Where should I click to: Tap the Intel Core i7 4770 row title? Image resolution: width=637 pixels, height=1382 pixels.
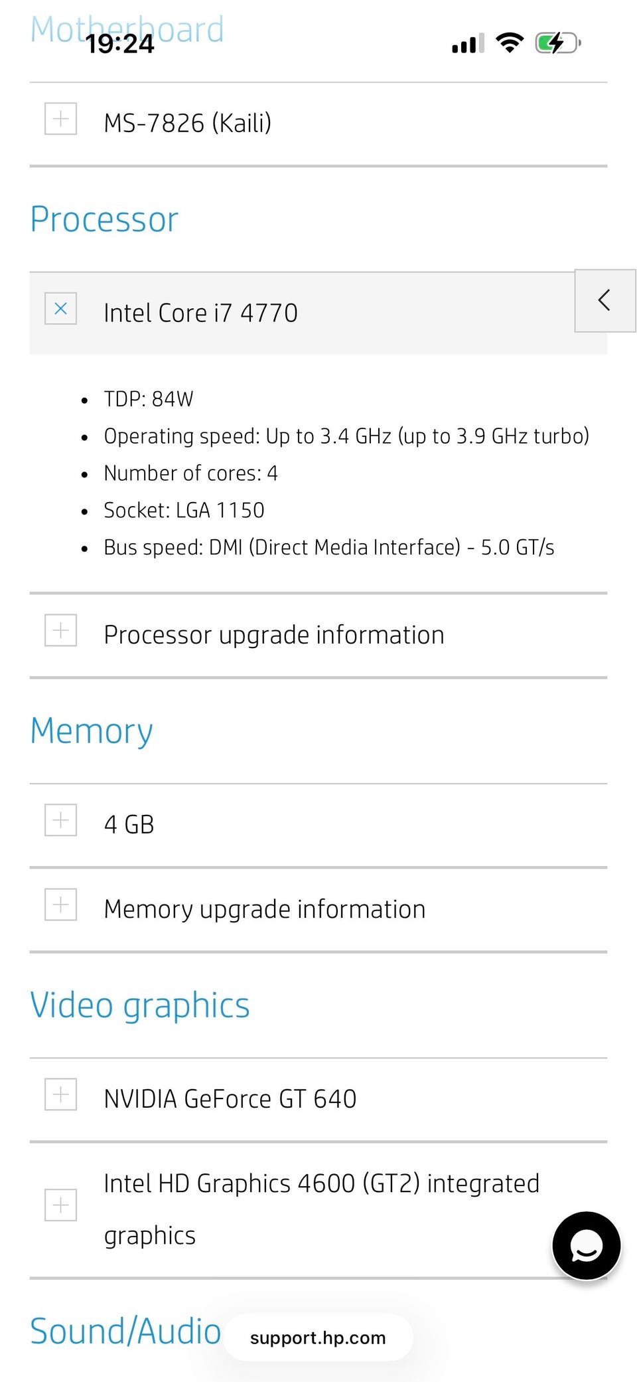pos(200,313)
